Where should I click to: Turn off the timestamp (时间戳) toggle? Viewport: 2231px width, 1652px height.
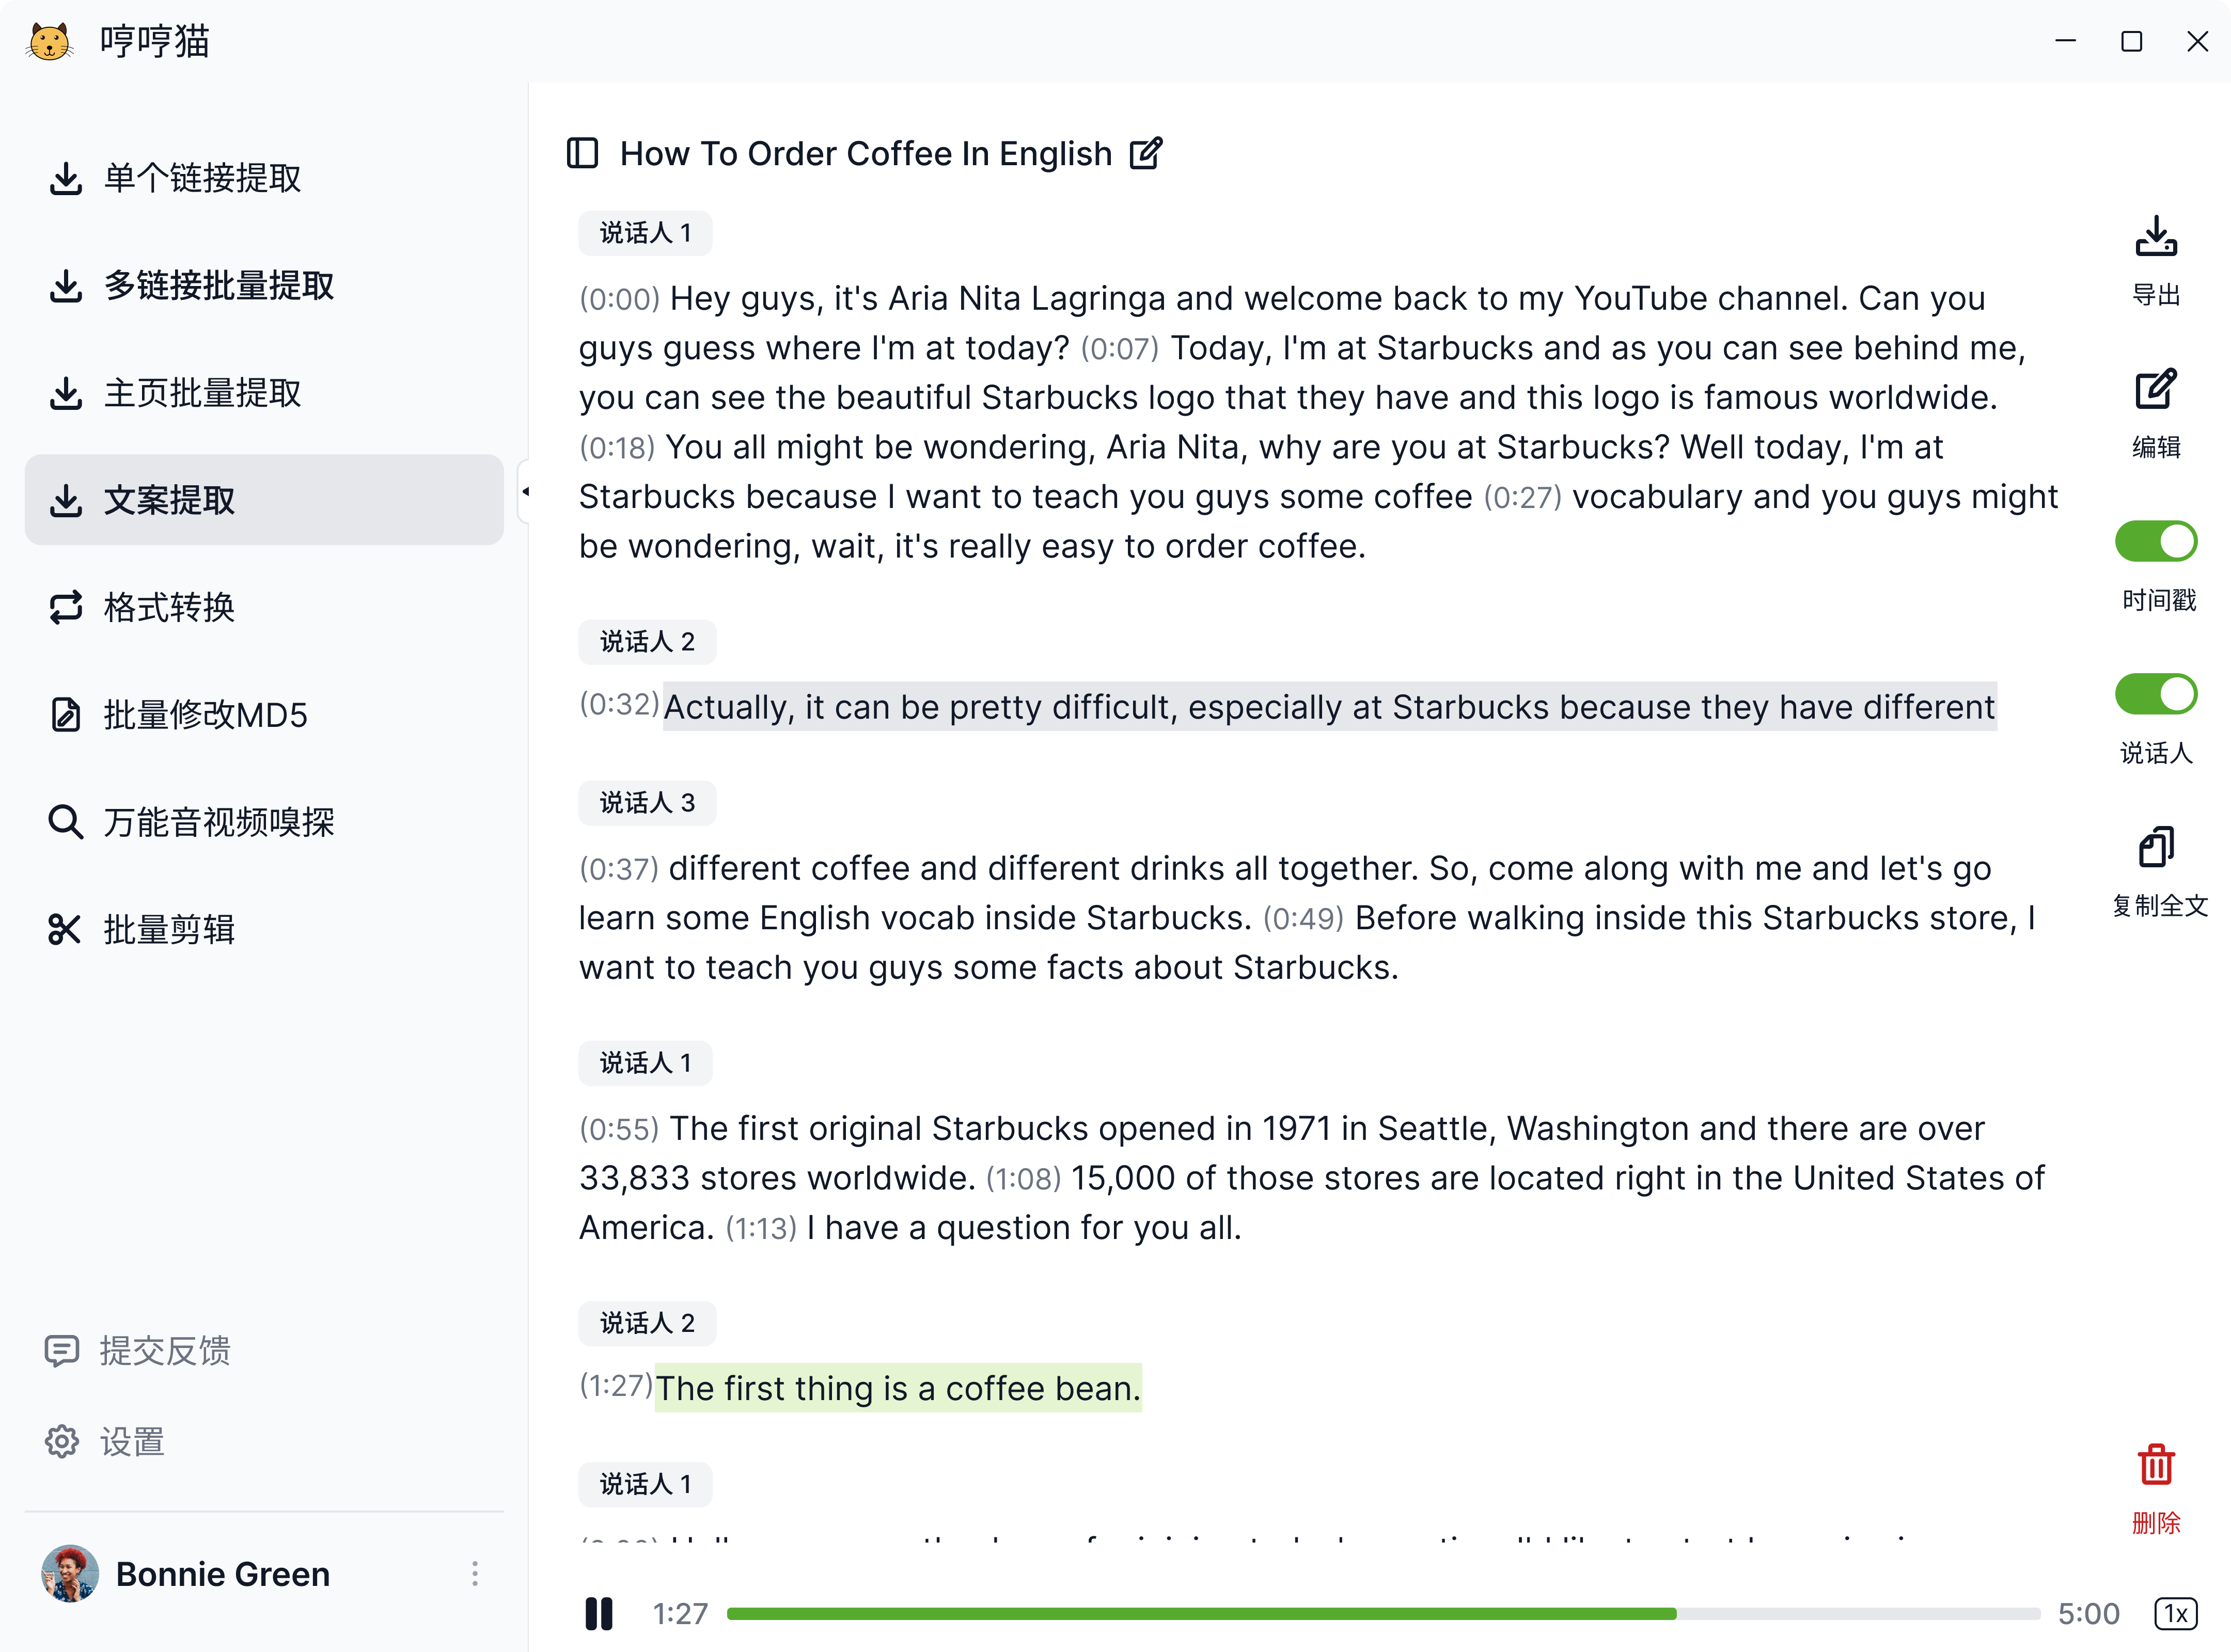(x=2156, y=542)
